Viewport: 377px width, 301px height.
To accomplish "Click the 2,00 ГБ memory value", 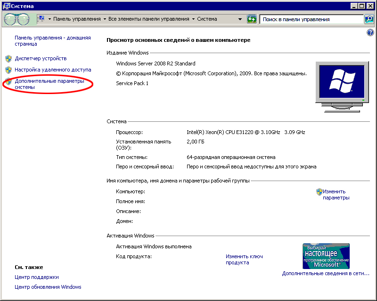I will click(195, 142).
